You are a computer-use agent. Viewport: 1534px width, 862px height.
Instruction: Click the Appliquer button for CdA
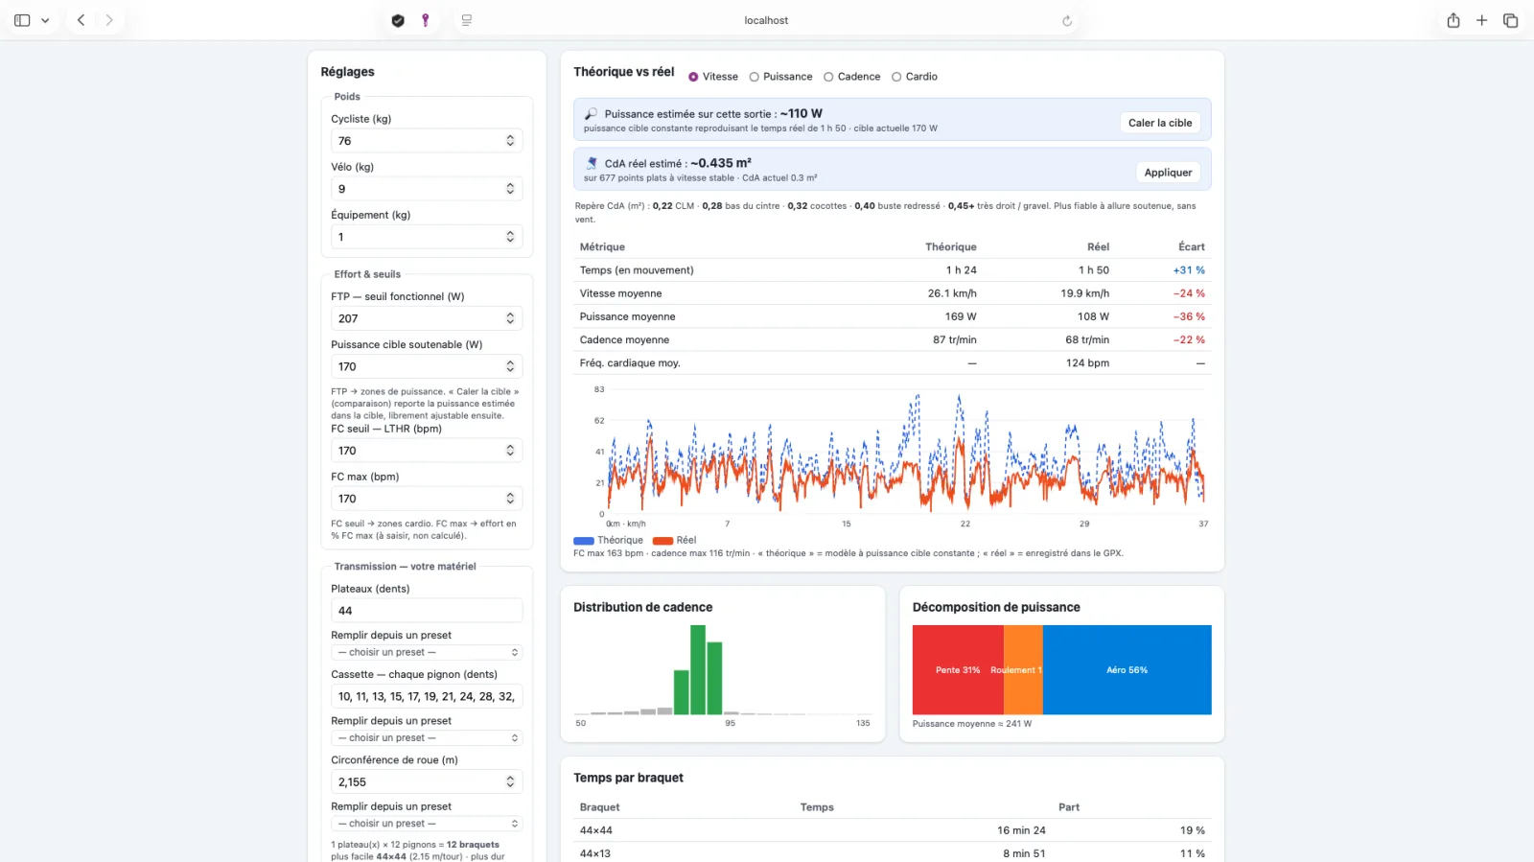1168,173
